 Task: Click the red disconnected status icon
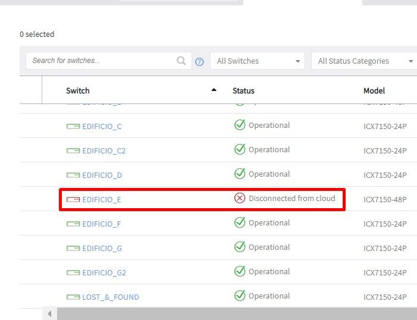point(240,198)
